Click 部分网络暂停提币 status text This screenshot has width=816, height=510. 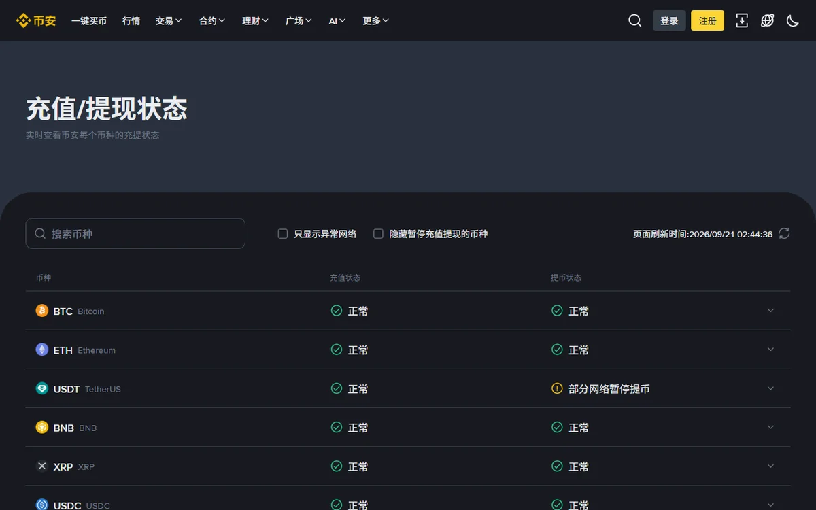609,389
